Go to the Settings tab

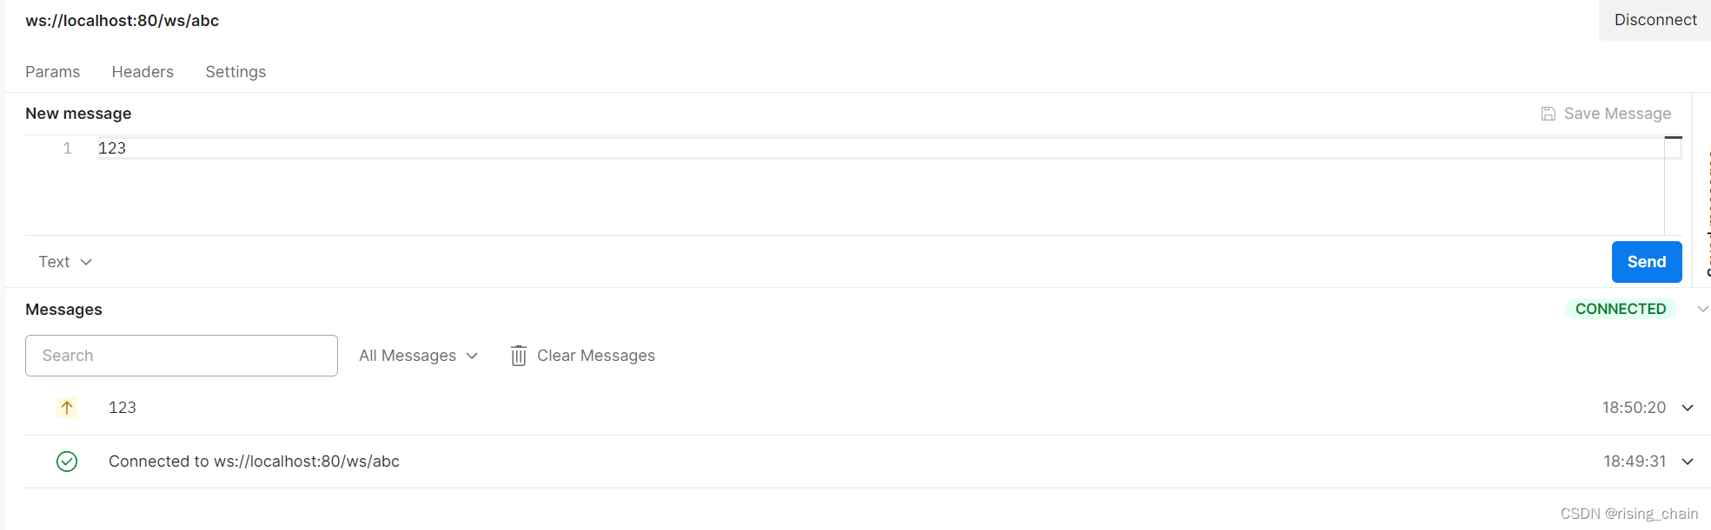click(x=235, y=72)
